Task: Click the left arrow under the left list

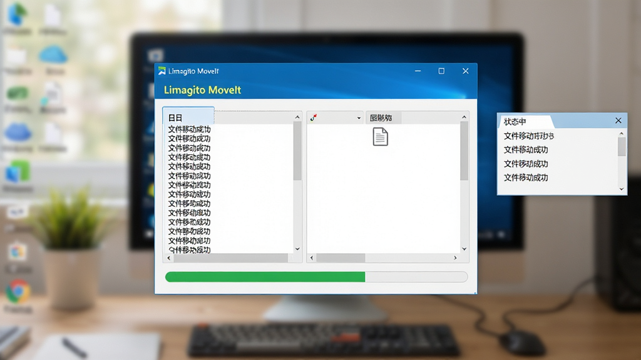Action: 169,258
